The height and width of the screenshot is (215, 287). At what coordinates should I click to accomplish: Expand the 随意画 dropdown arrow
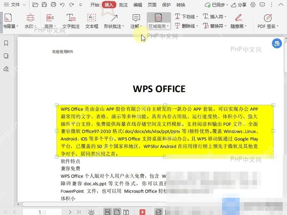pyautogui.click(x=245, y=26)
